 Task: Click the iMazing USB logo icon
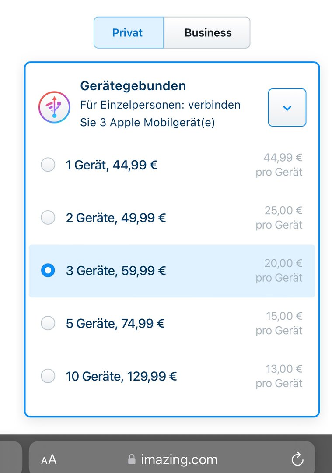[54, 107]
